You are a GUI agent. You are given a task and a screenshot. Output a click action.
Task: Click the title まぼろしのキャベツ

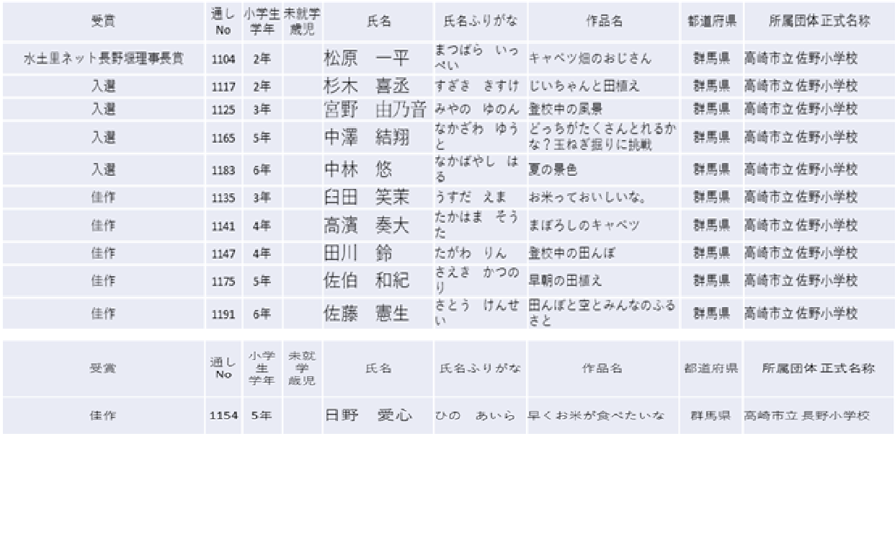tap(584, 226)
